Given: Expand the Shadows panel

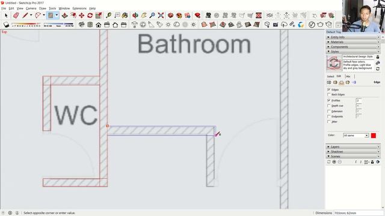Looking at the screenshot, I should pyautogui.click(x=353, y=152).
